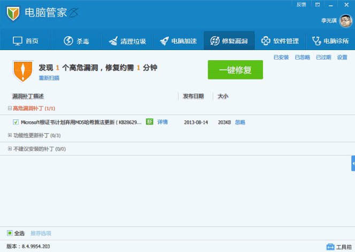Viewport: 355px width, 252px height.
Task: Expand the 功能性更新补丁 group
Action: coord(10,135)
